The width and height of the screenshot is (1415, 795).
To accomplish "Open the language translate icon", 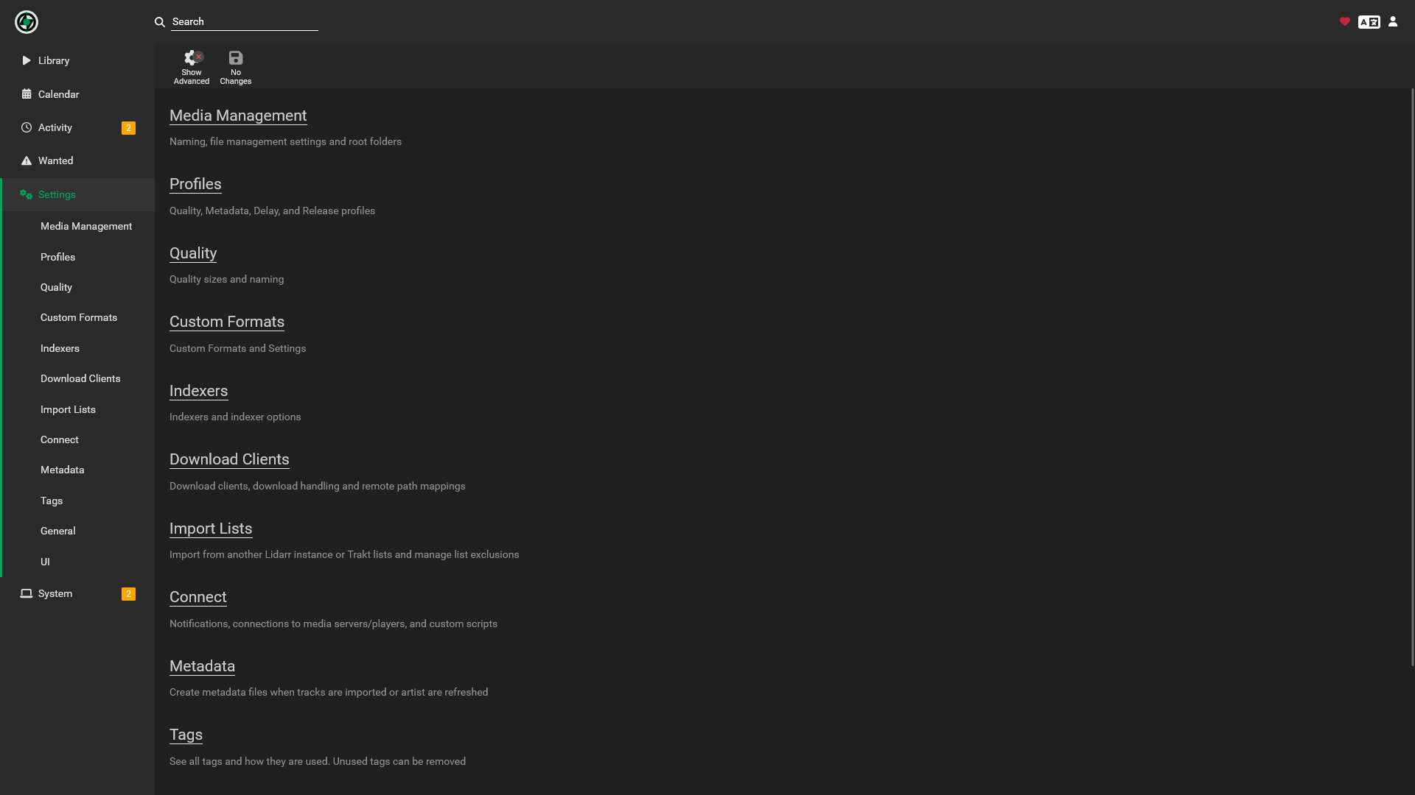I will click(x=1369, y=22).
